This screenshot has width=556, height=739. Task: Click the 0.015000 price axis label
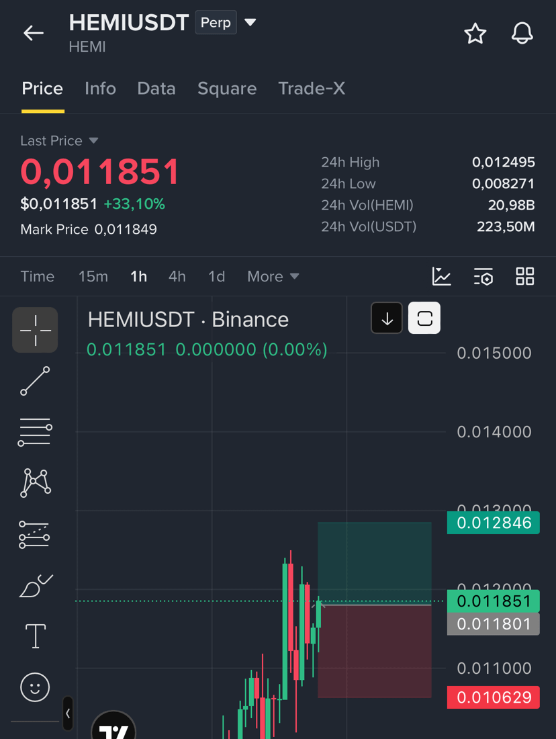[x=494, y=353]
